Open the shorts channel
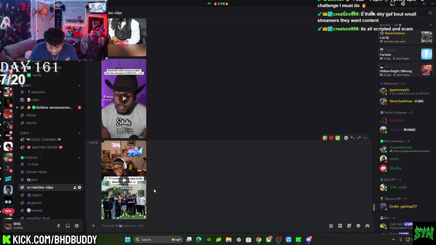The width and height of the screenshot is (436, 245). [50, 123]
